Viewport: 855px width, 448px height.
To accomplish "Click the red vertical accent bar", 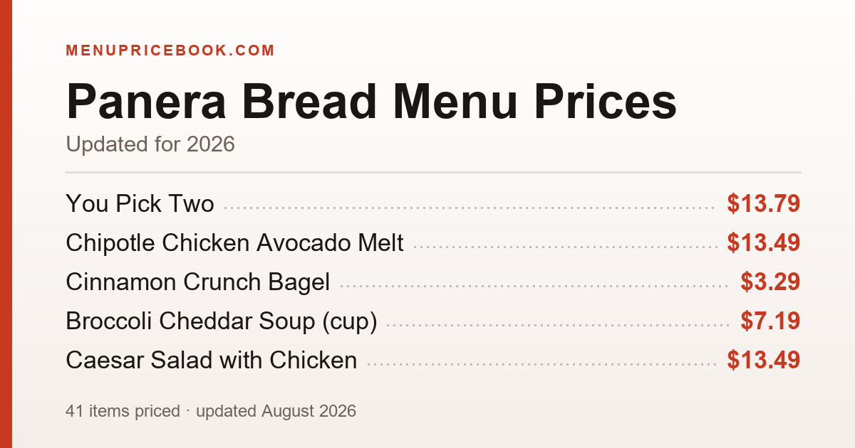I will coord(6,224).
